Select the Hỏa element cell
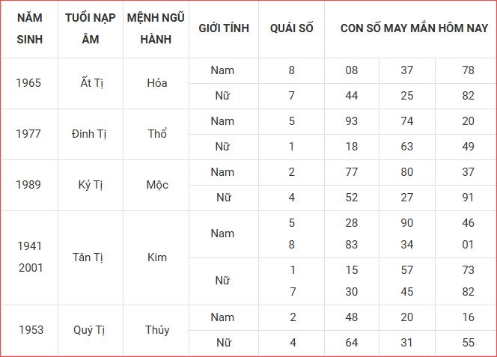The image size is (497, 357). tap(156, 83)
